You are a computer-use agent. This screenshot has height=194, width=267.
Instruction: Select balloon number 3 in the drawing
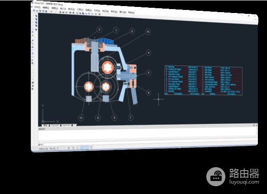click(99, 30)
